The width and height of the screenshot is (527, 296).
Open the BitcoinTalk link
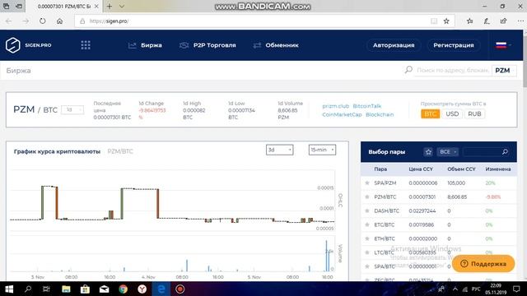tap(366, 106)
